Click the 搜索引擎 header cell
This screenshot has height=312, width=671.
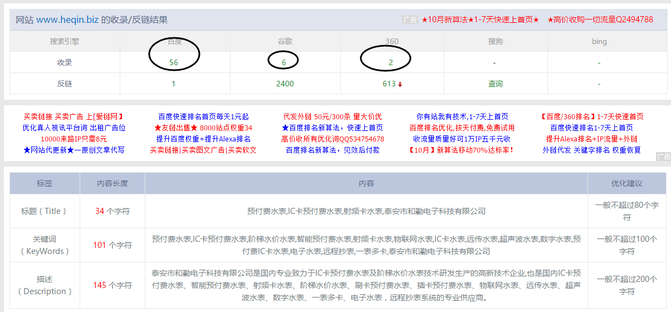(x=65, y=41)
